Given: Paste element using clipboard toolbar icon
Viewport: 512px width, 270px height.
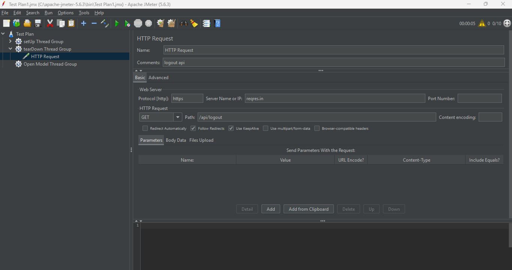Looking at the screenshot, I should [71, 23].
